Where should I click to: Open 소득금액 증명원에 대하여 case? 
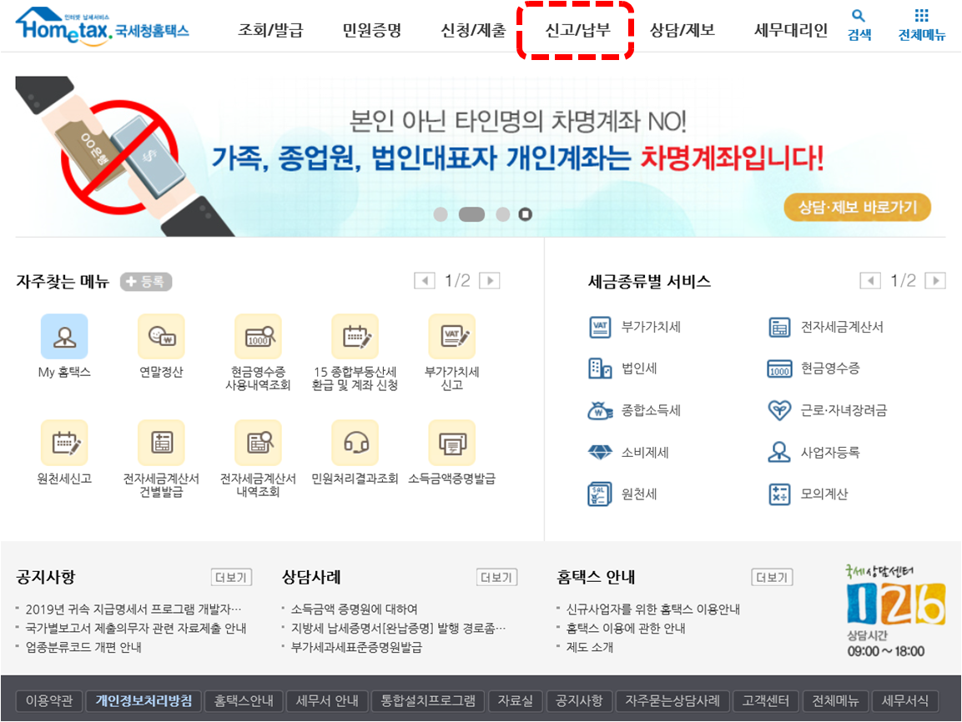354,609
